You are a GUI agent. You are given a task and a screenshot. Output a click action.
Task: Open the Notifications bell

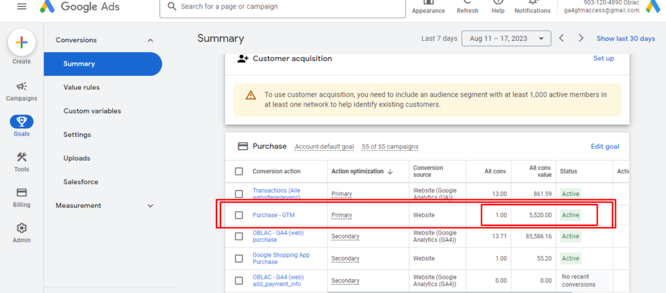(x=532, y=6)
